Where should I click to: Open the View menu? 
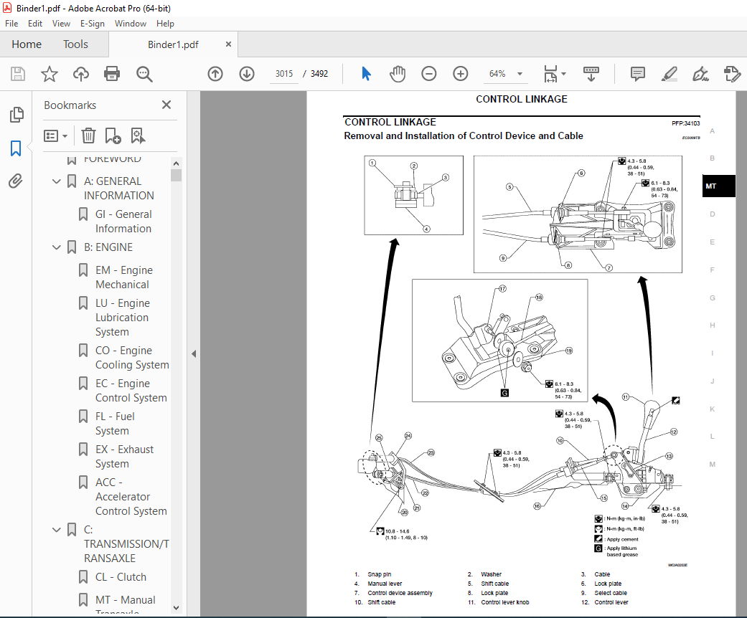pos(61,24)
